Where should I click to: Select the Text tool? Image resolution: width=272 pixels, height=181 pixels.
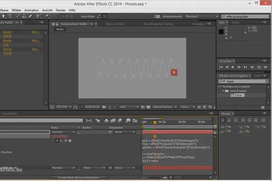(10, 16)
